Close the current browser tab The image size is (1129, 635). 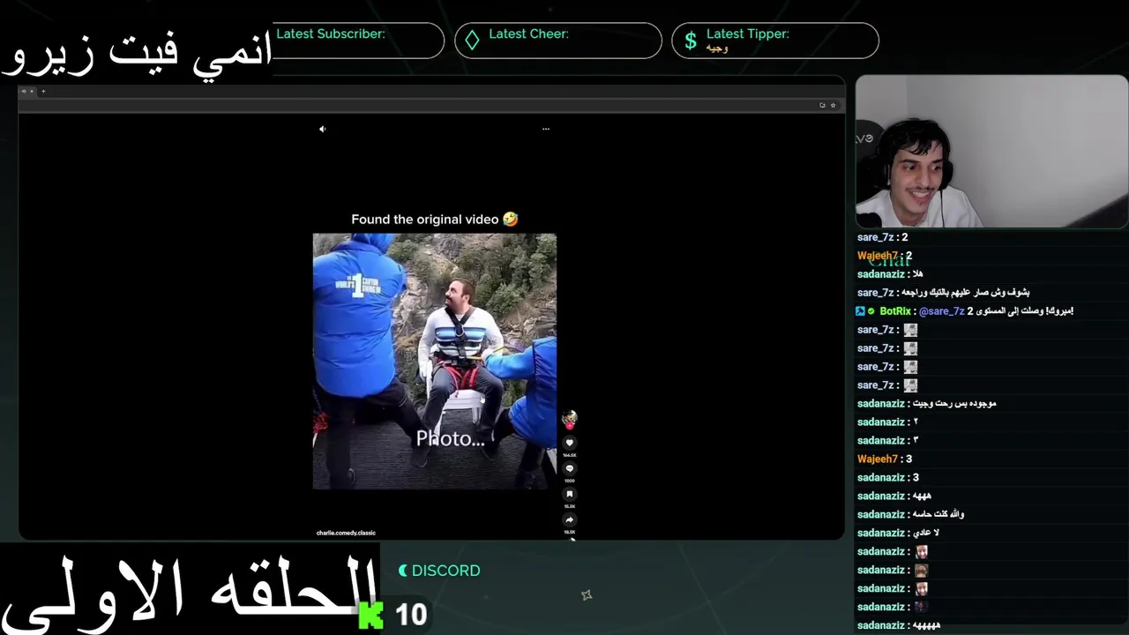pos(32,91)
